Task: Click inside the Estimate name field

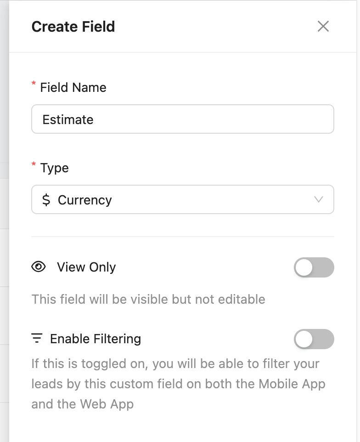Action: 182,119
